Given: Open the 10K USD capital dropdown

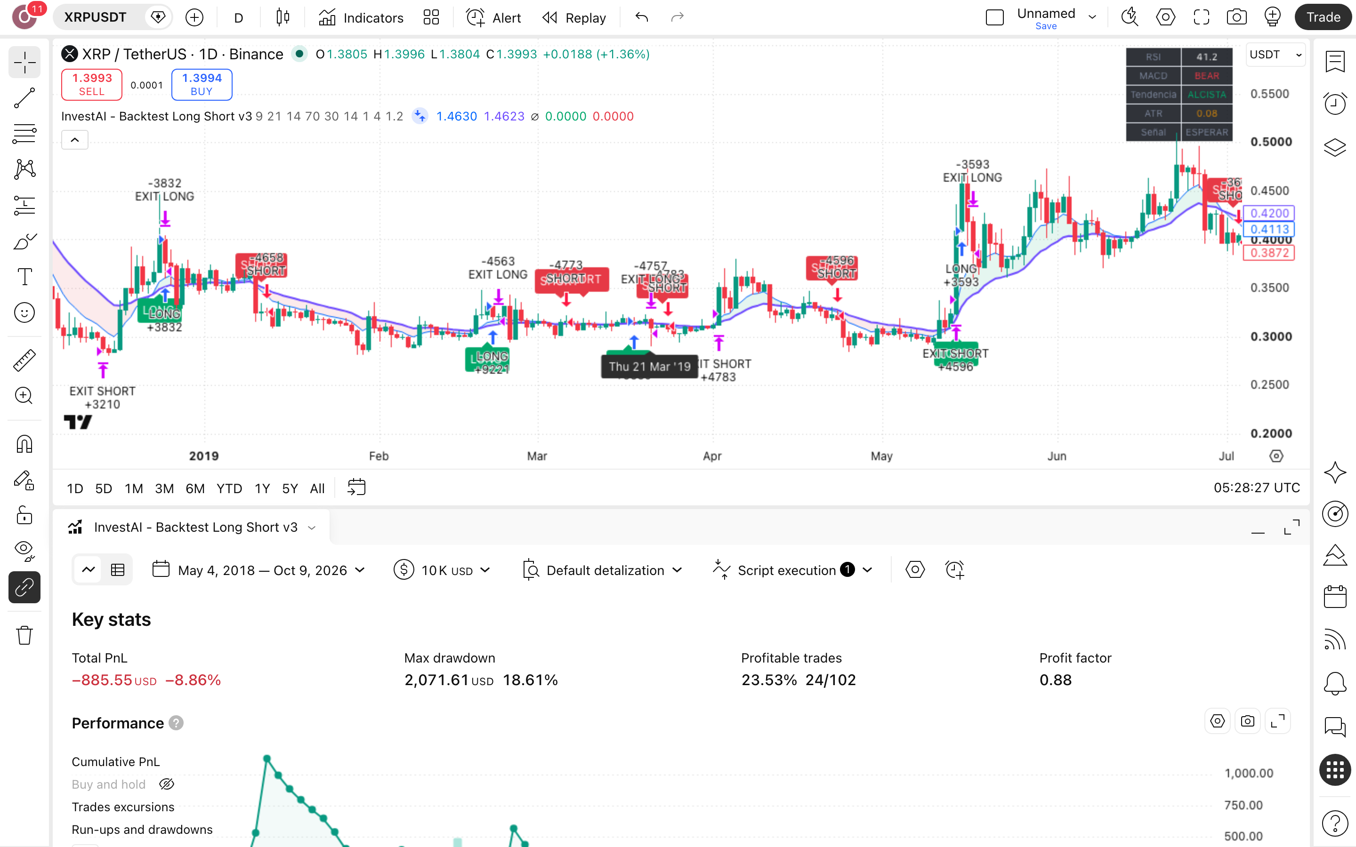Looking at the screenshot, I should tap(442, 570).
